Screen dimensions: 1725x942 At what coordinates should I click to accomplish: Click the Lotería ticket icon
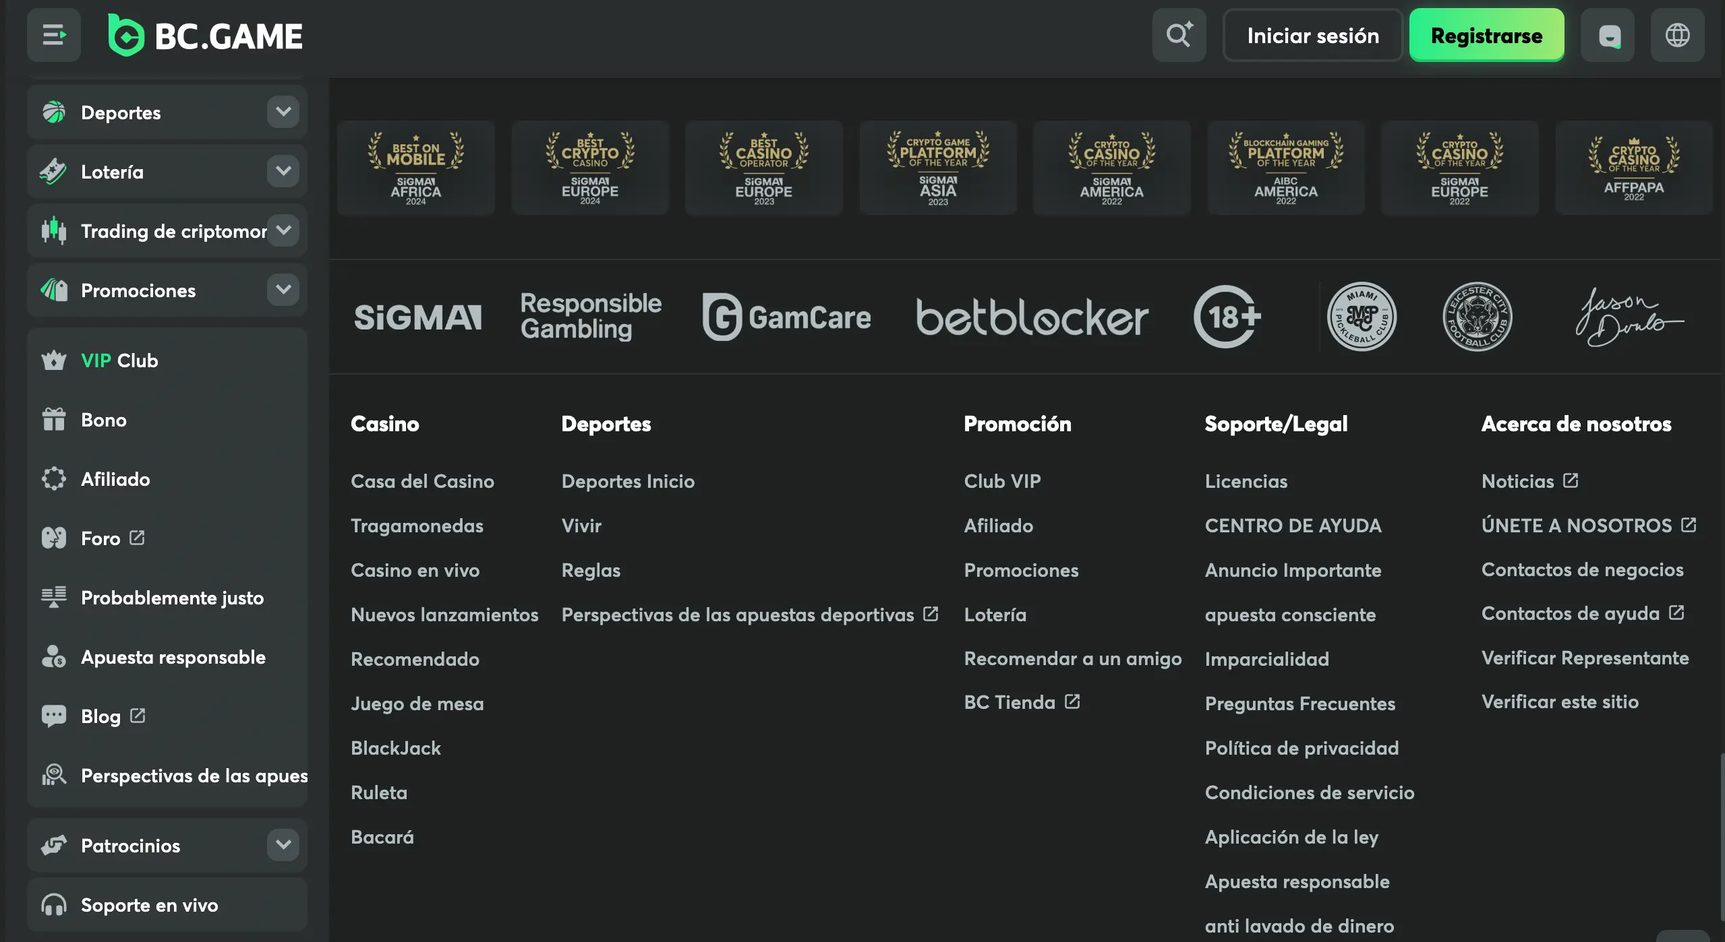pyautogui.click(x=54, y=171)
